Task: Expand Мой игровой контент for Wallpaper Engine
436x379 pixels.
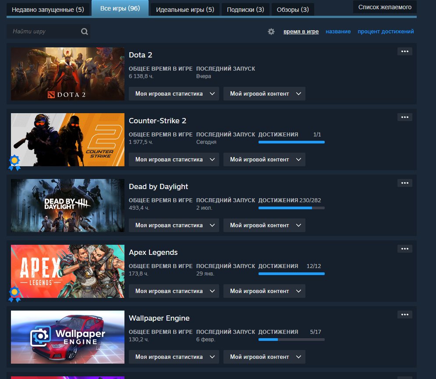Action: [x=264, y=357]
